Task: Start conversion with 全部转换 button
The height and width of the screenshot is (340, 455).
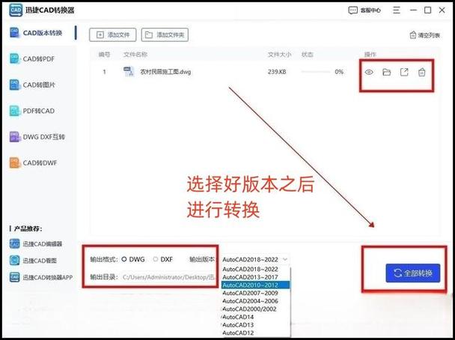Action: point(413,273)
